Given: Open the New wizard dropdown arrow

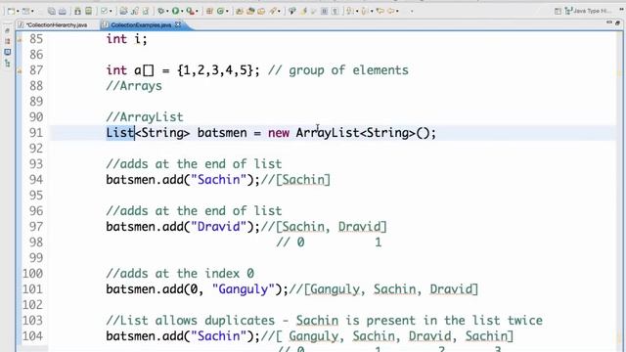Looking at the screenshot, I should (18, 11).
